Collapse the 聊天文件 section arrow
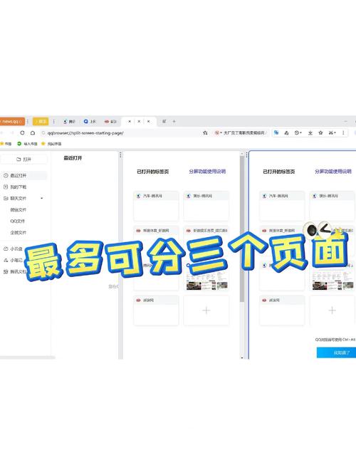Screen dimensions: 356x465 click(x=41, y=199)
